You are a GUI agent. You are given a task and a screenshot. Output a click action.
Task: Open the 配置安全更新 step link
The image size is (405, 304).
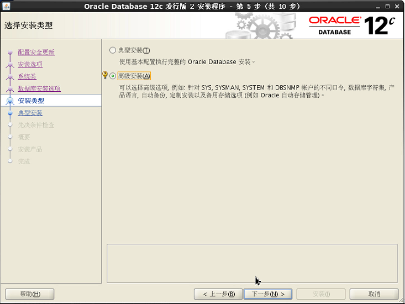click(36, 52)
